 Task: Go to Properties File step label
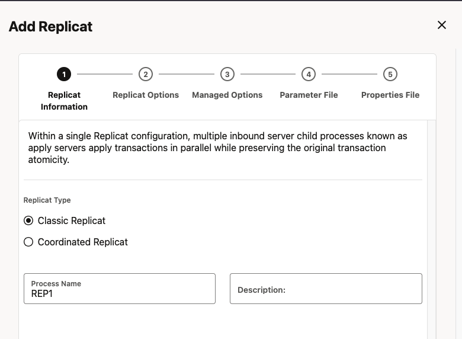[390, 95]
